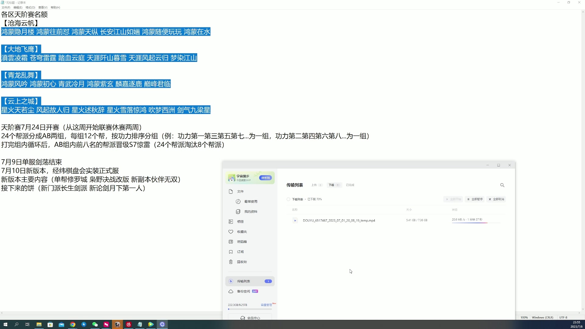The height and width of the screenshot is (329, 585).
Task: Expand the 文件 tree in the sidebar
Action: (240, 191)
